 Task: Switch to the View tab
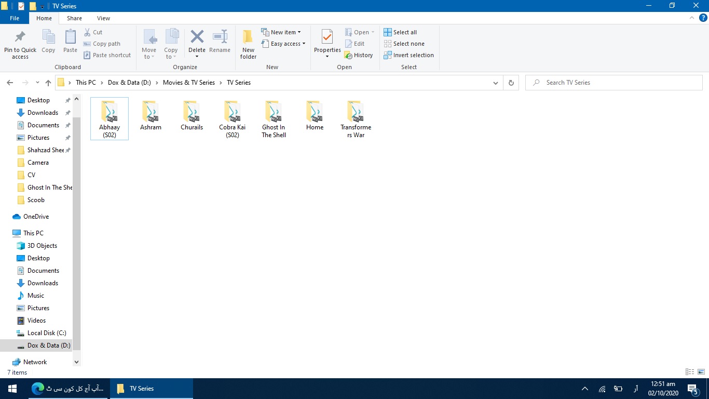tap(103, 18)
